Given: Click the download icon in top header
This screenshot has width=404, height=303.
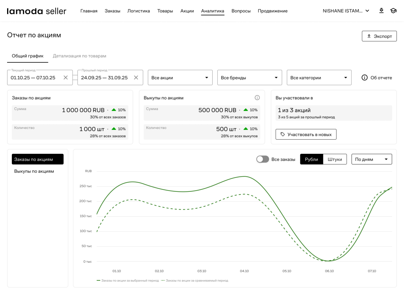Looking at the screenshot, I should click(x=381, y=11).
